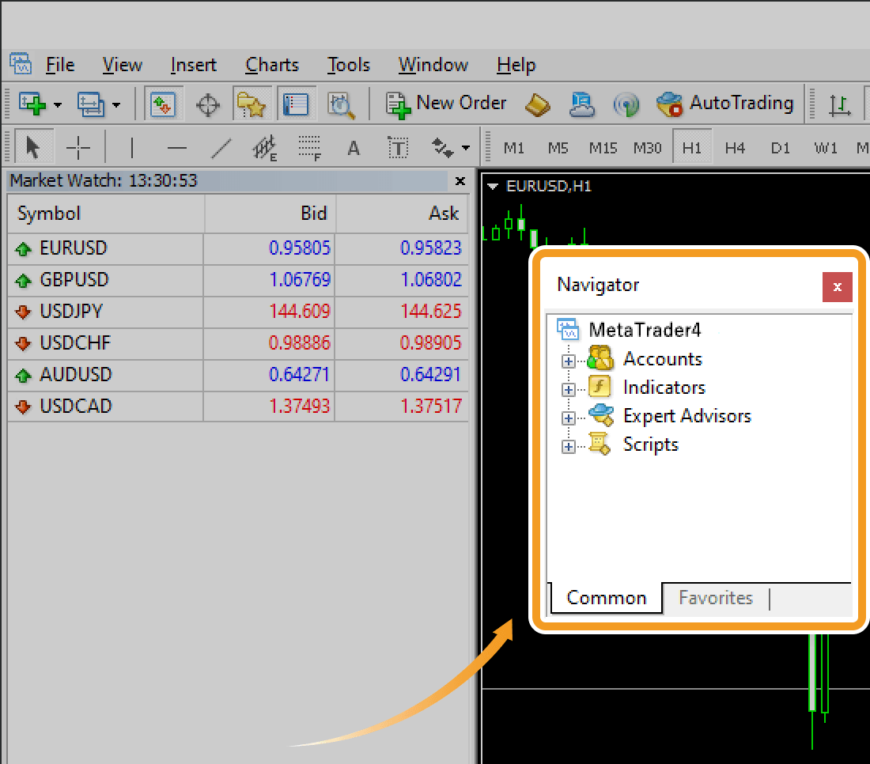Select the Draw Text tool
This screenshot has height=764, width=870.
point(354,148)
